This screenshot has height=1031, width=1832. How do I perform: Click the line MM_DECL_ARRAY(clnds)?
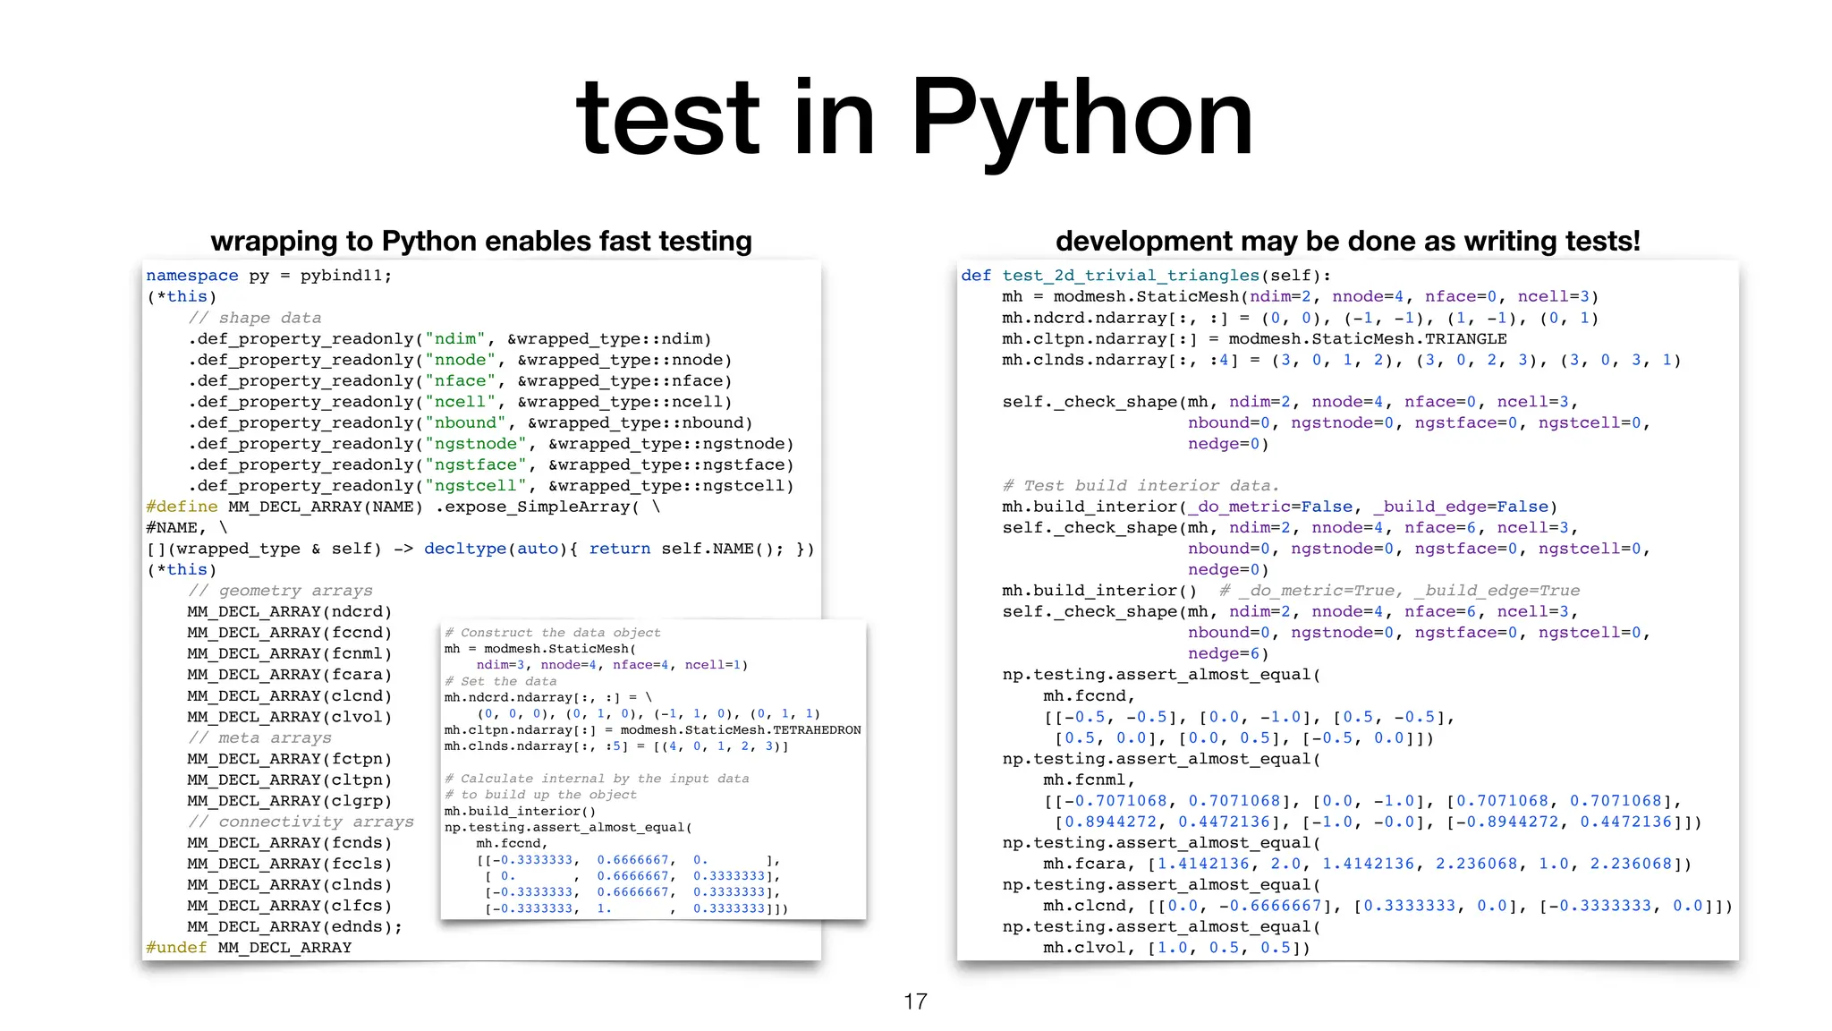coord(290,885)
